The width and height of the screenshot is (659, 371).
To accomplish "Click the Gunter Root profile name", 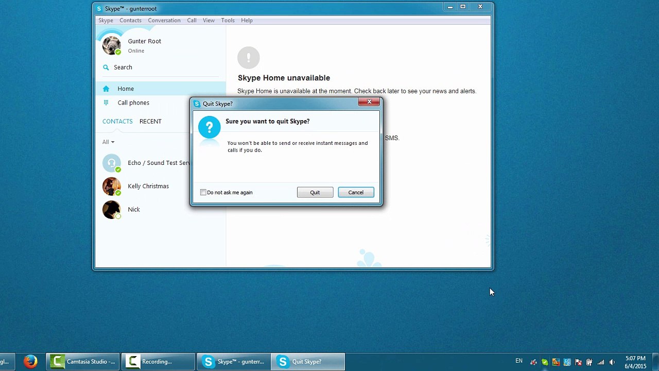I will click(x=144, y=41).
